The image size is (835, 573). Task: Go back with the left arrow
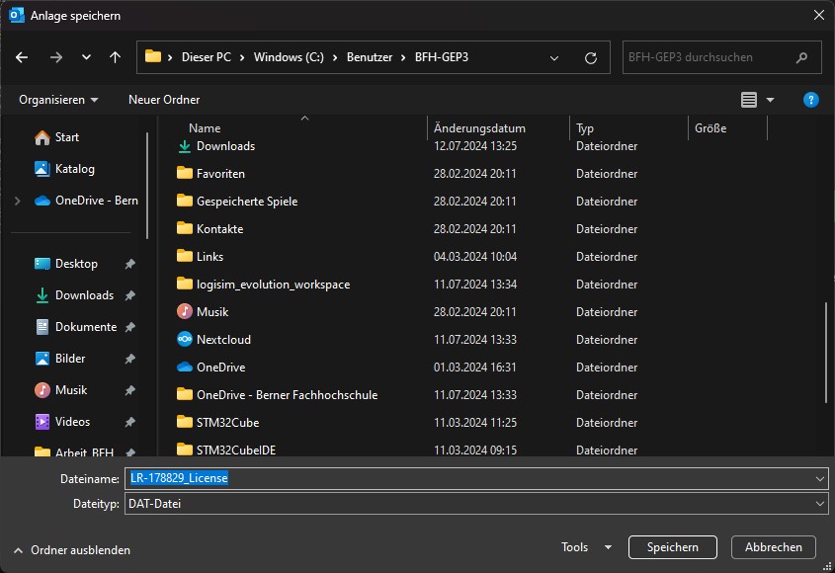[x=22, y=57]
